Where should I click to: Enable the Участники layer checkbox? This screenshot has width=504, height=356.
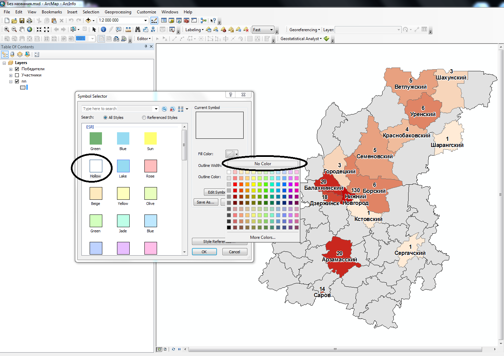pyautogui.click(x=17, y=75)
